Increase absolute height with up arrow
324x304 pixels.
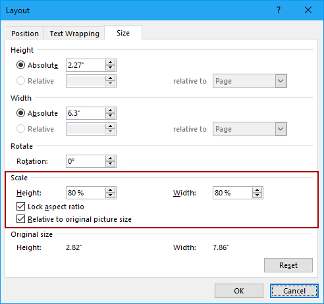[110, 63]
